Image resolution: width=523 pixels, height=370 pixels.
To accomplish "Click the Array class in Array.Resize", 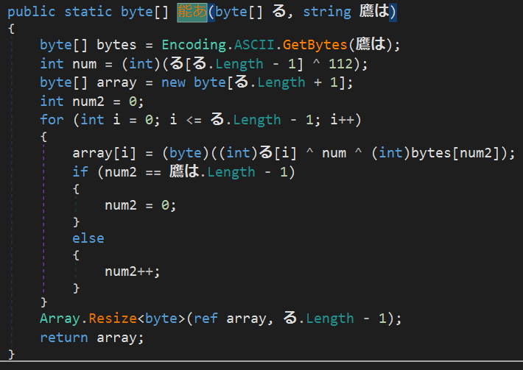I will pos(60,319).
